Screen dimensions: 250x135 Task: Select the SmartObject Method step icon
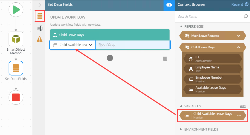coord(16,39)
